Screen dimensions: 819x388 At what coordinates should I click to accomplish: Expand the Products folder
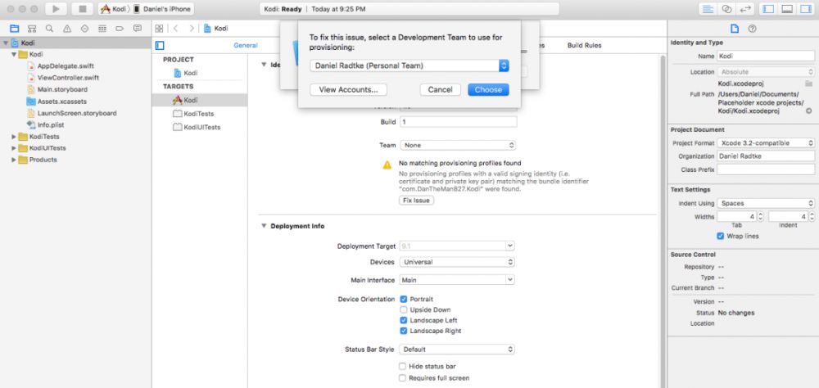tap(14, 160)
